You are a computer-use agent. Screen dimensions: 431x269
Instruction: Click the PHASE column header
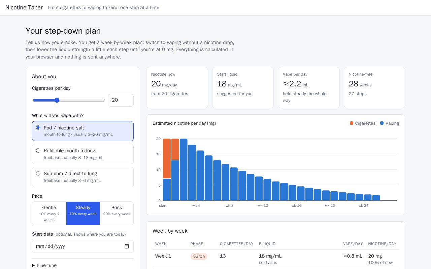[197, 244]
